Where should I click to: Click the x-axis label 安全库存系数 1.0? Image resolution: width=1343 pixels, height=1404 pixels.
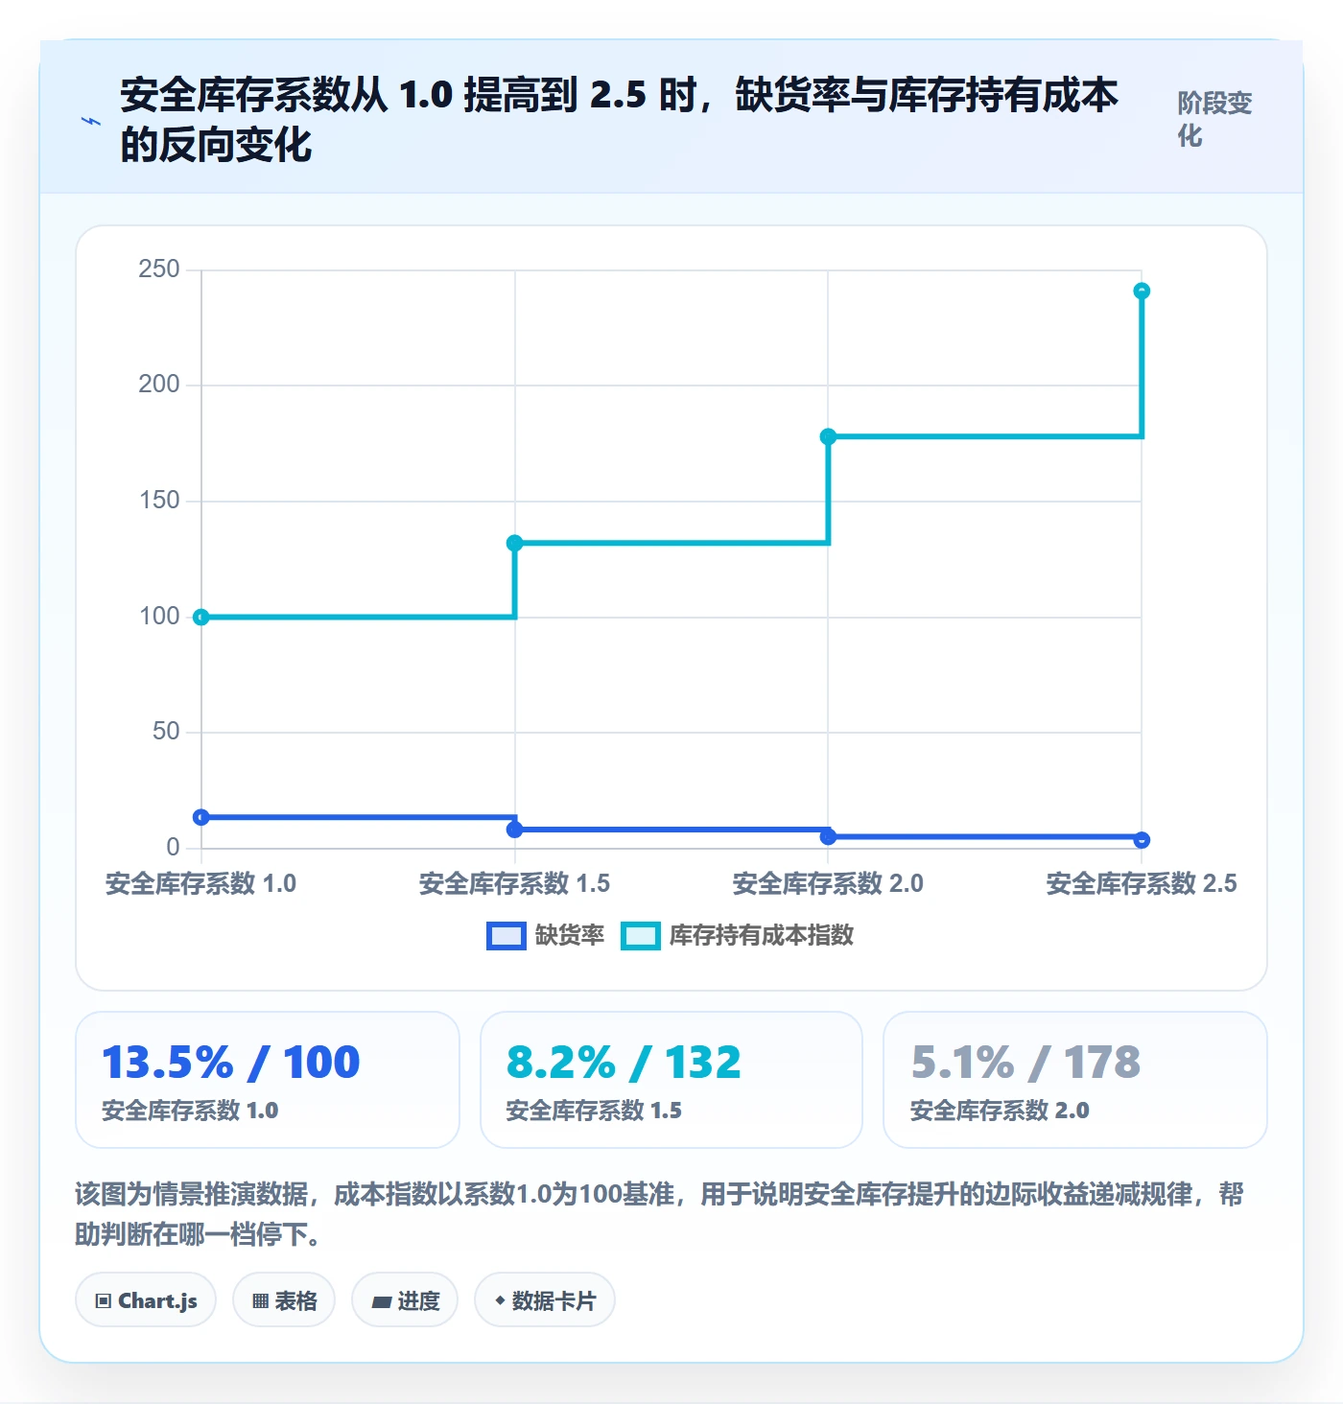click(x=201, y=884)
